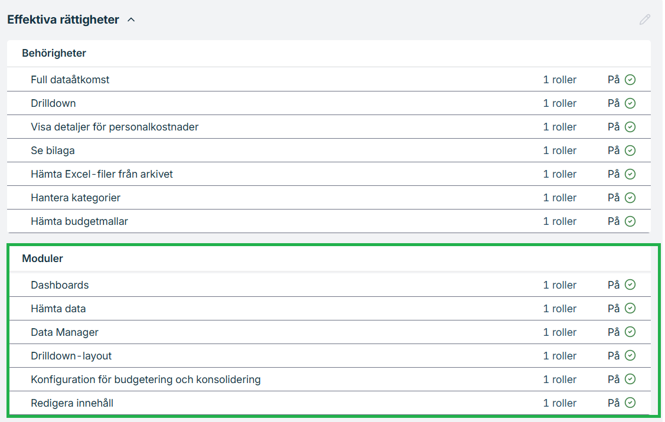Click the Behörigheter section header

[x=54, y=53]
